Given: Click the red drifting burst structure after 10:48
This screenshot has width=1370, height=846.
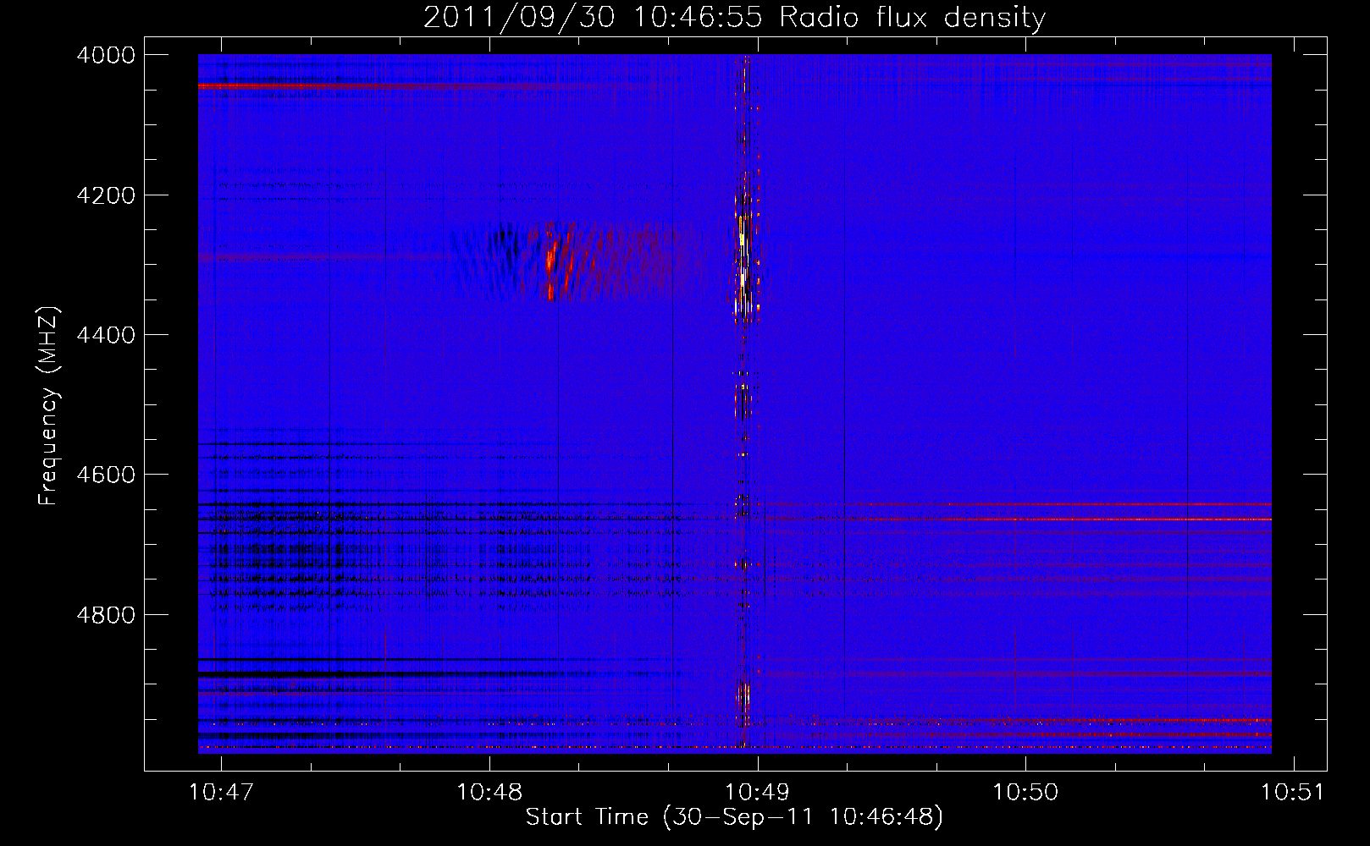Looking at the screenshot, I should pos(559,261).
